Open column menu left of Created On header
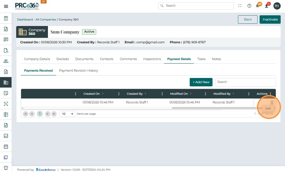 pos(76,94)
